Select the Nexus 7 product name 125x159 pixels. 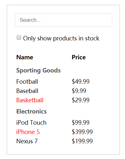point(27,141)
